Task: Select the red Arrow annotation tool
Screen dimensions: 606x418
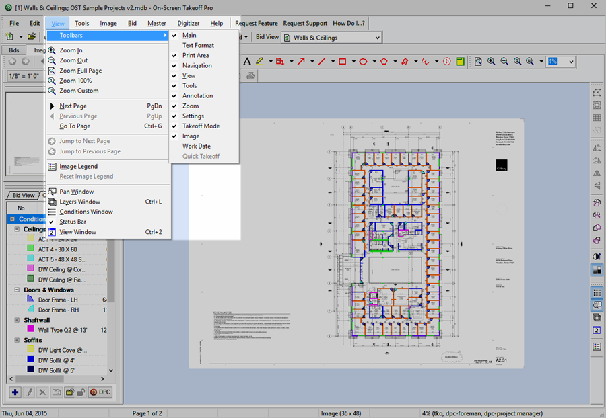Action: [x=301, y=61]
